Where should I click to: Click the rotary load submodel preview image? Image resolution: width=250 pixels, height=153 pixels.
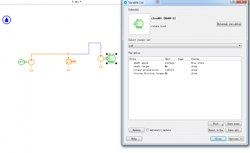(x=139, y=24)
